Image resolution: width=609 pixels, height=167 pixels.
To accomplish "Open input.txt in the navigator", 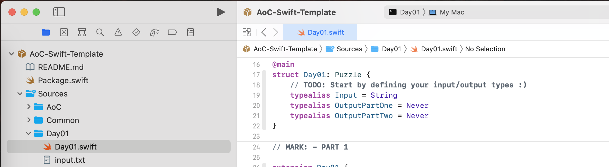I will (70, 160).
